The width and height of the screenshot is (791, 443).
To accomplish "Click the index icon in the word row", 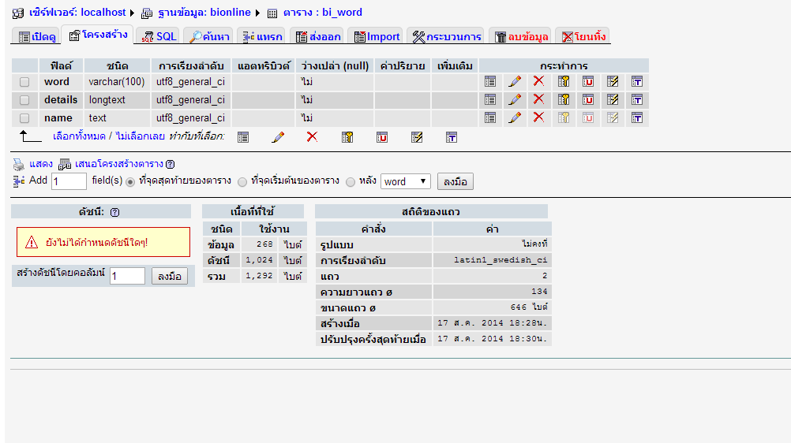I will [613, 81].
